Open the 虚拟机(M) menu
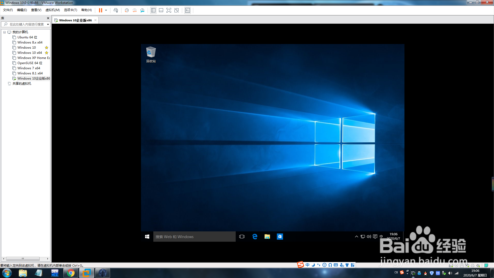Image resolution: width=494 pixels, height=278 pixels. coord(53,10)
